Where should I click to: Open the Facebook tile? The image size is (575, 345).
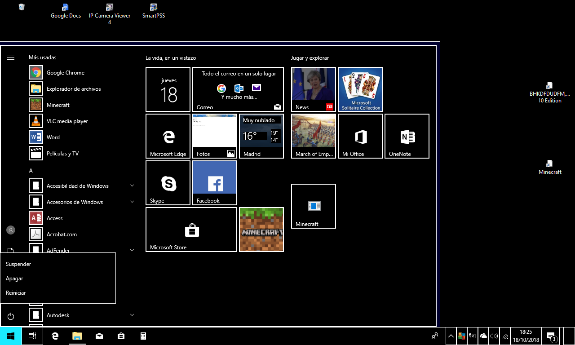[x=215, y=183]
